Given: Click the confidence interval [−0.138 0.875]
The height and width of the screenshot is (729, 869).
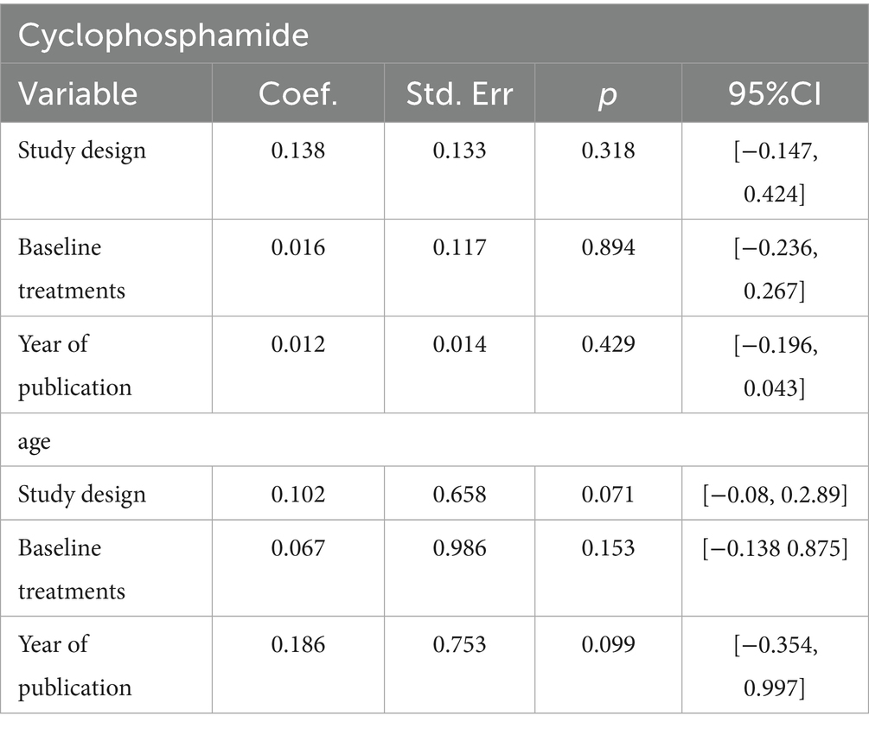Looking at the screenshot, I should pos(775,548).
